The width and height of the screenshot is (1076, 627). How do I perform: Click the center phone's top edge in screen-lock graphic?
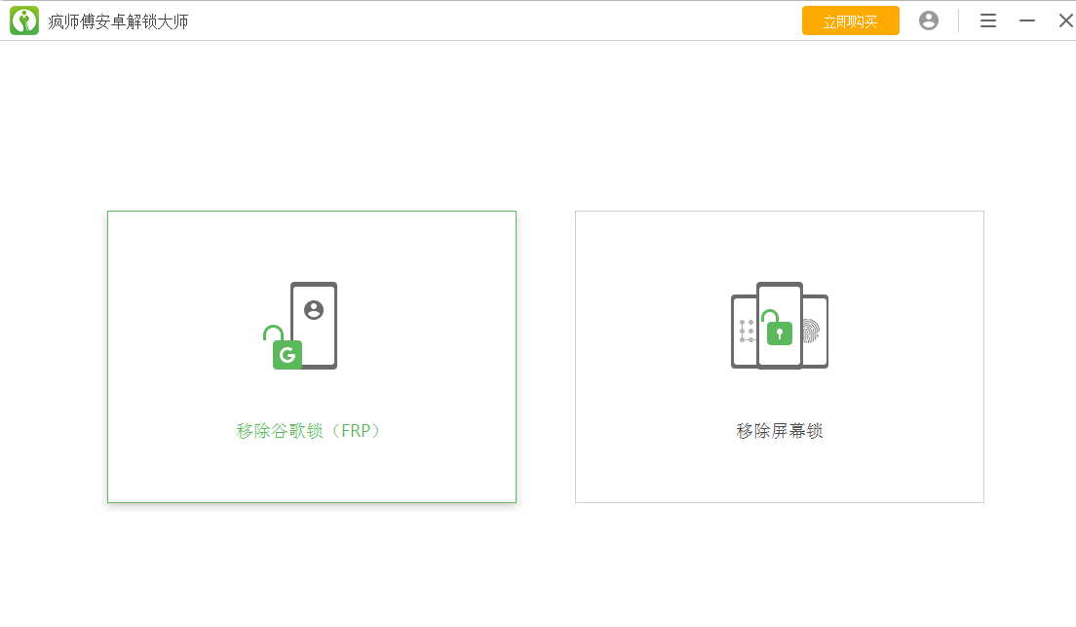(780, 286)
